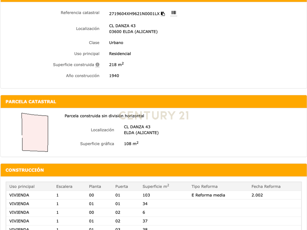This screenshot has width=307, height=230.
Task: Select the Planta column header
Action: point(95,187)
